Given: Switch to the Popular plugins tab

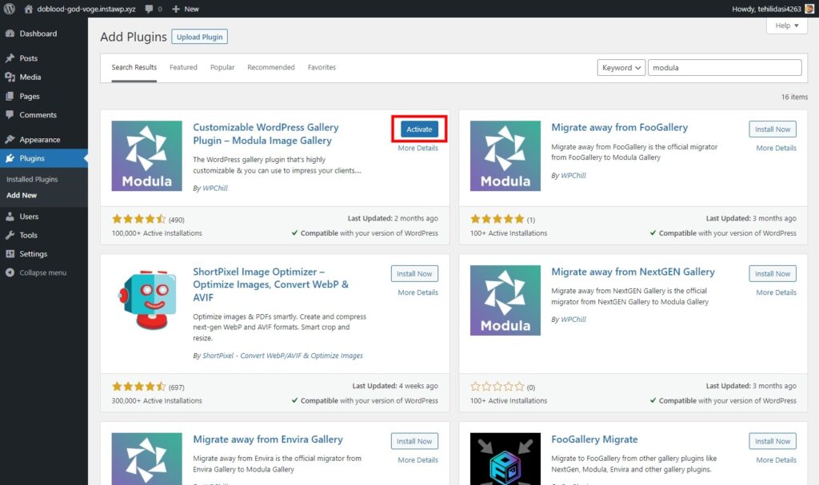Looking at the screenshot, I should pos(222,68).
